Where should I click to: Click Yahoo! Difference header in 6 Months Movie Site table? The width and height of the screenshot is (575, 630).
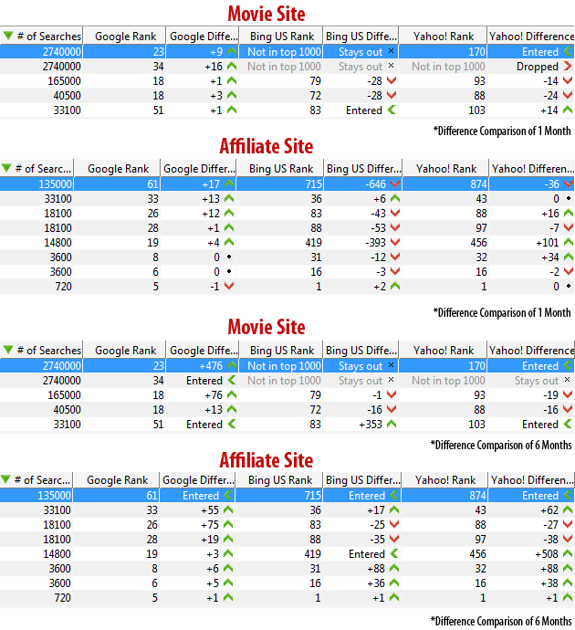531,351
